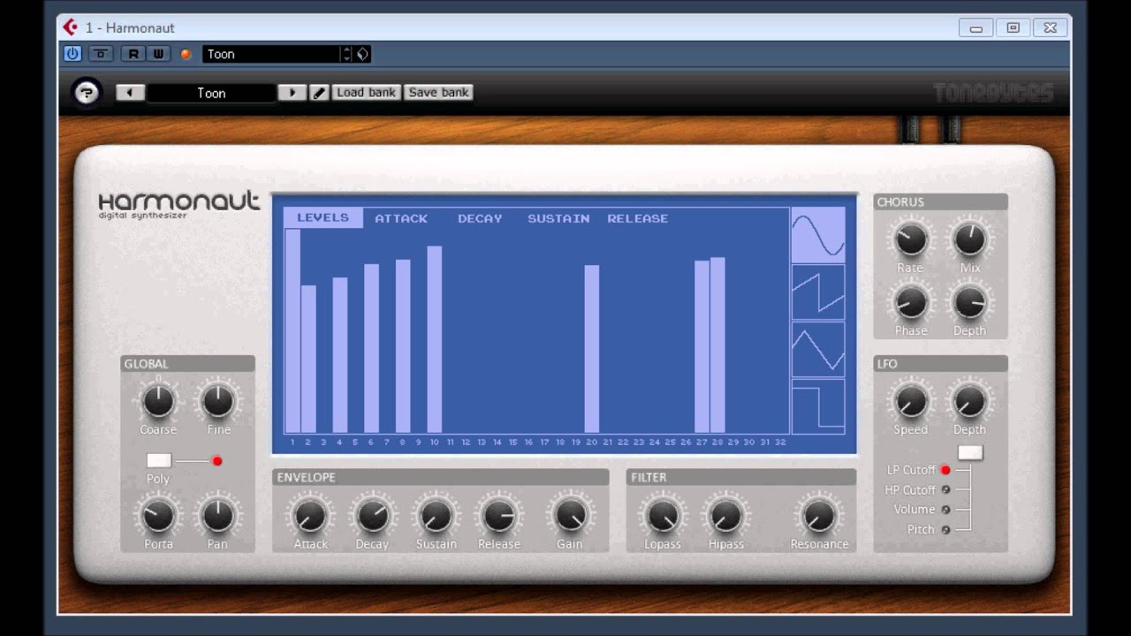Click the Load bank button
Viewport: 1131px width, 636px height.
point(367,92)
